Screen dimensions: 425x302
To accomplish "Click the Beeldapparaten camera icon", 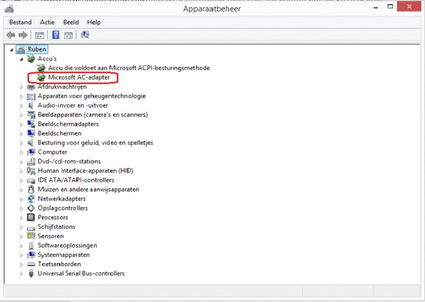I will click(31, 115).
